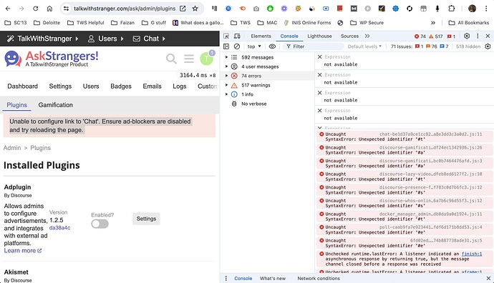Open the Emails admin menu item
Image resolution: width=494 pixels, height=283 pixels.
point(152,86)
